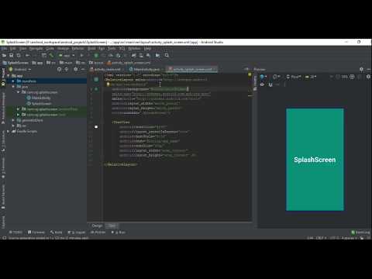The width and height of the screenshot is (372, 279).
Task: Open the Logcat tool window
Action: click(x=77, y=232)
